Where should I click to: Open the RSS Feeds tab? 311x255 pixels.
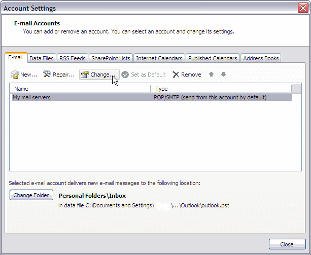(x=73, y=58)
